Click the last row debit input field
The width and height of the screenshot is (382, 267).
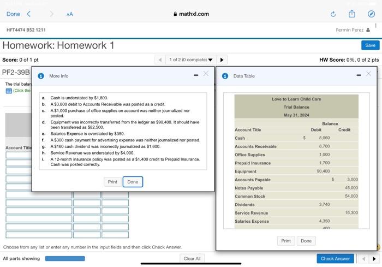[x=87, y=235]
